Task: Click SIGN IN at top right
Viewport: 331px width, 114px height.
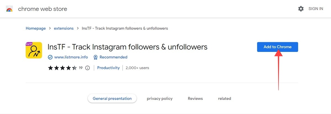Action: pyautogui.click(x=316, y=9)
